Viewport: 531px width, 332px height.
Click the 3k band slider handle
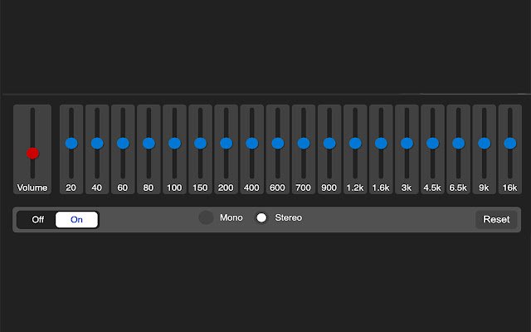click(x=407, y=144)
